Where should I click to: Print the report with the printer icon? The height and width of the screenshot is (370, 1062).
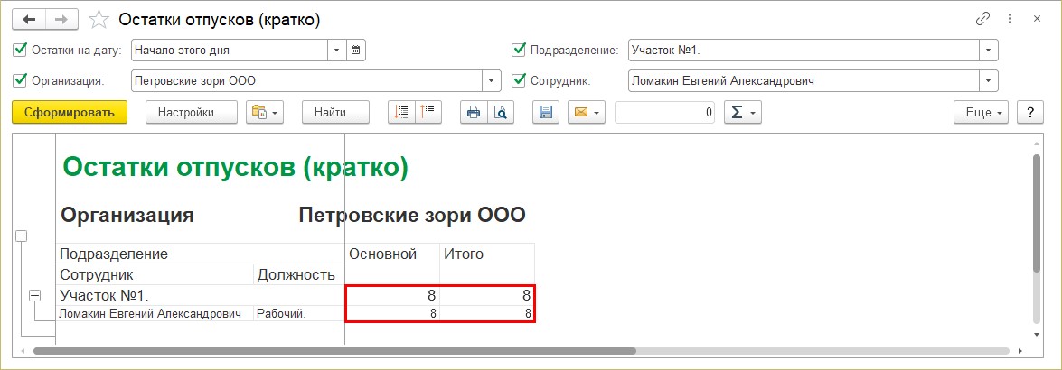pos(474,112)
